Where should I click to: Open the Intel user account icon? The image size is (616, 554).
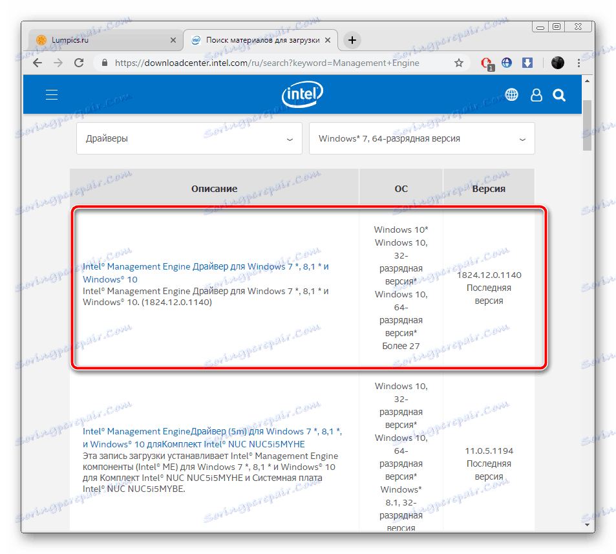[x=536, y=95]
